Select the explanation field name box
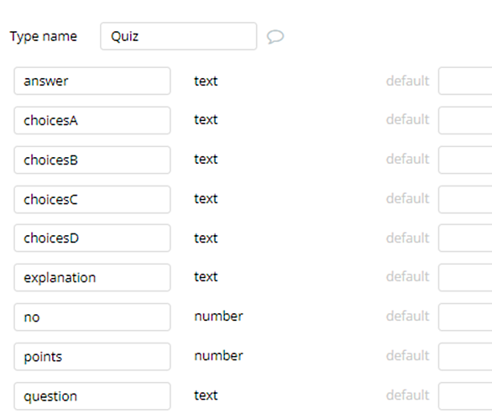 [x=92, y=277]
